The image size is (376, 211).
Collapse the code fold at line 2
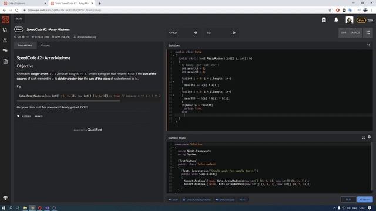point(174,55)
